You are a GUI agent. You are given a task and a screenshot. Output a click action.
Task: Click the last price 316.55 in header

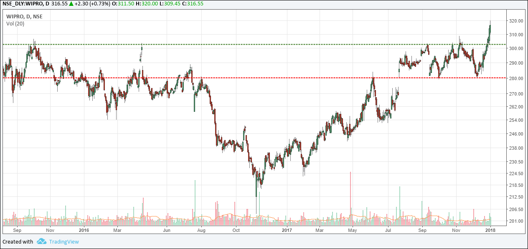(x=59, y=3)
